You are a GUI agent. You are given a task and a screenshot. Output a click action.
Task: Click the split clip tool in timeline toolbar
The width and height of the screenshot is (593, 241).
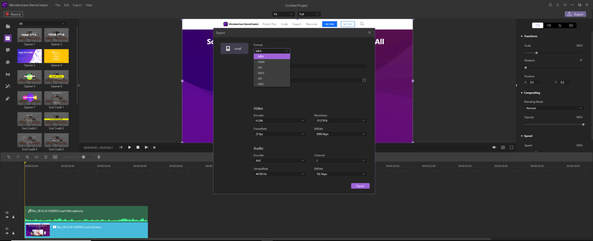click(36, 157)
